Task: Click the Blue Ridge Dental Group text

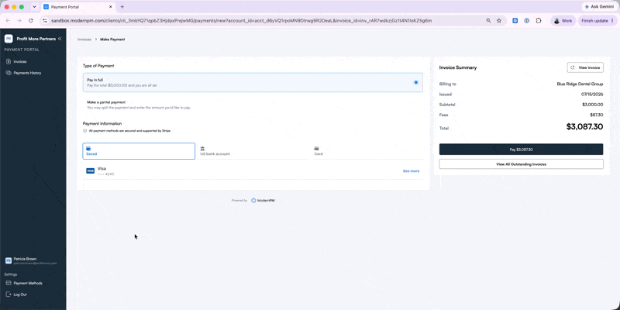Action: tap(580, 84)
